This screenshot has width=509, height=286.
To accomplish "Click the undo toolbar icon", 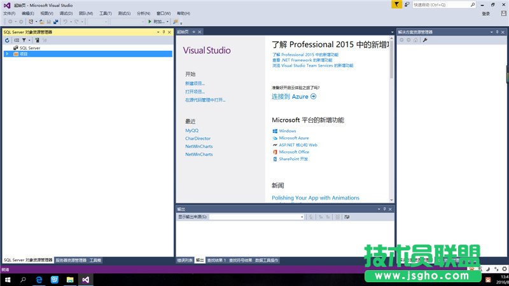I will pos(66,22).
